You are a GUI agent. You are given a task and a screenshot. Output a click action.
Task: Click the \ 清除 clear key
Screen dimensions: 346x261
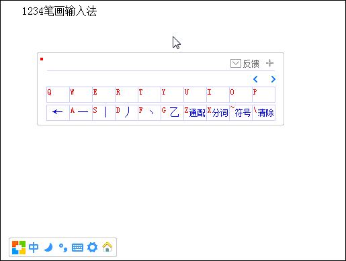click(263, 113)
